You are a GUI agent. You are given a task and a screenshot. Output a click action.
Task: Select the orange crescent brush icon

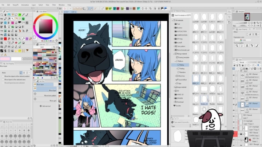tap(20, 31)
